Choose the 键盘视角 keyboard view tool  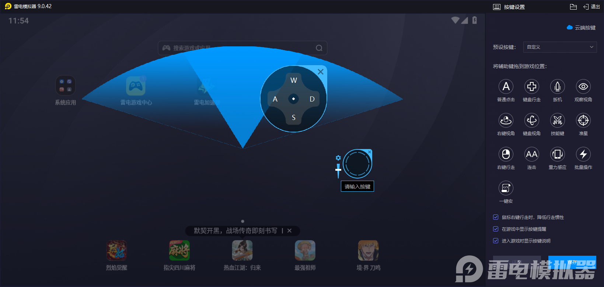[532, 120]
